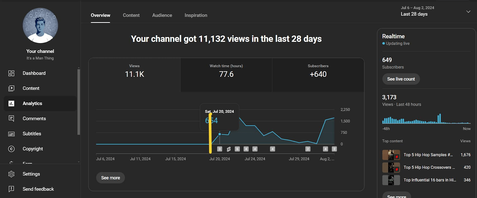Click See more below the views chart
This screenshot has width=477, height=198.
[110, 178]
